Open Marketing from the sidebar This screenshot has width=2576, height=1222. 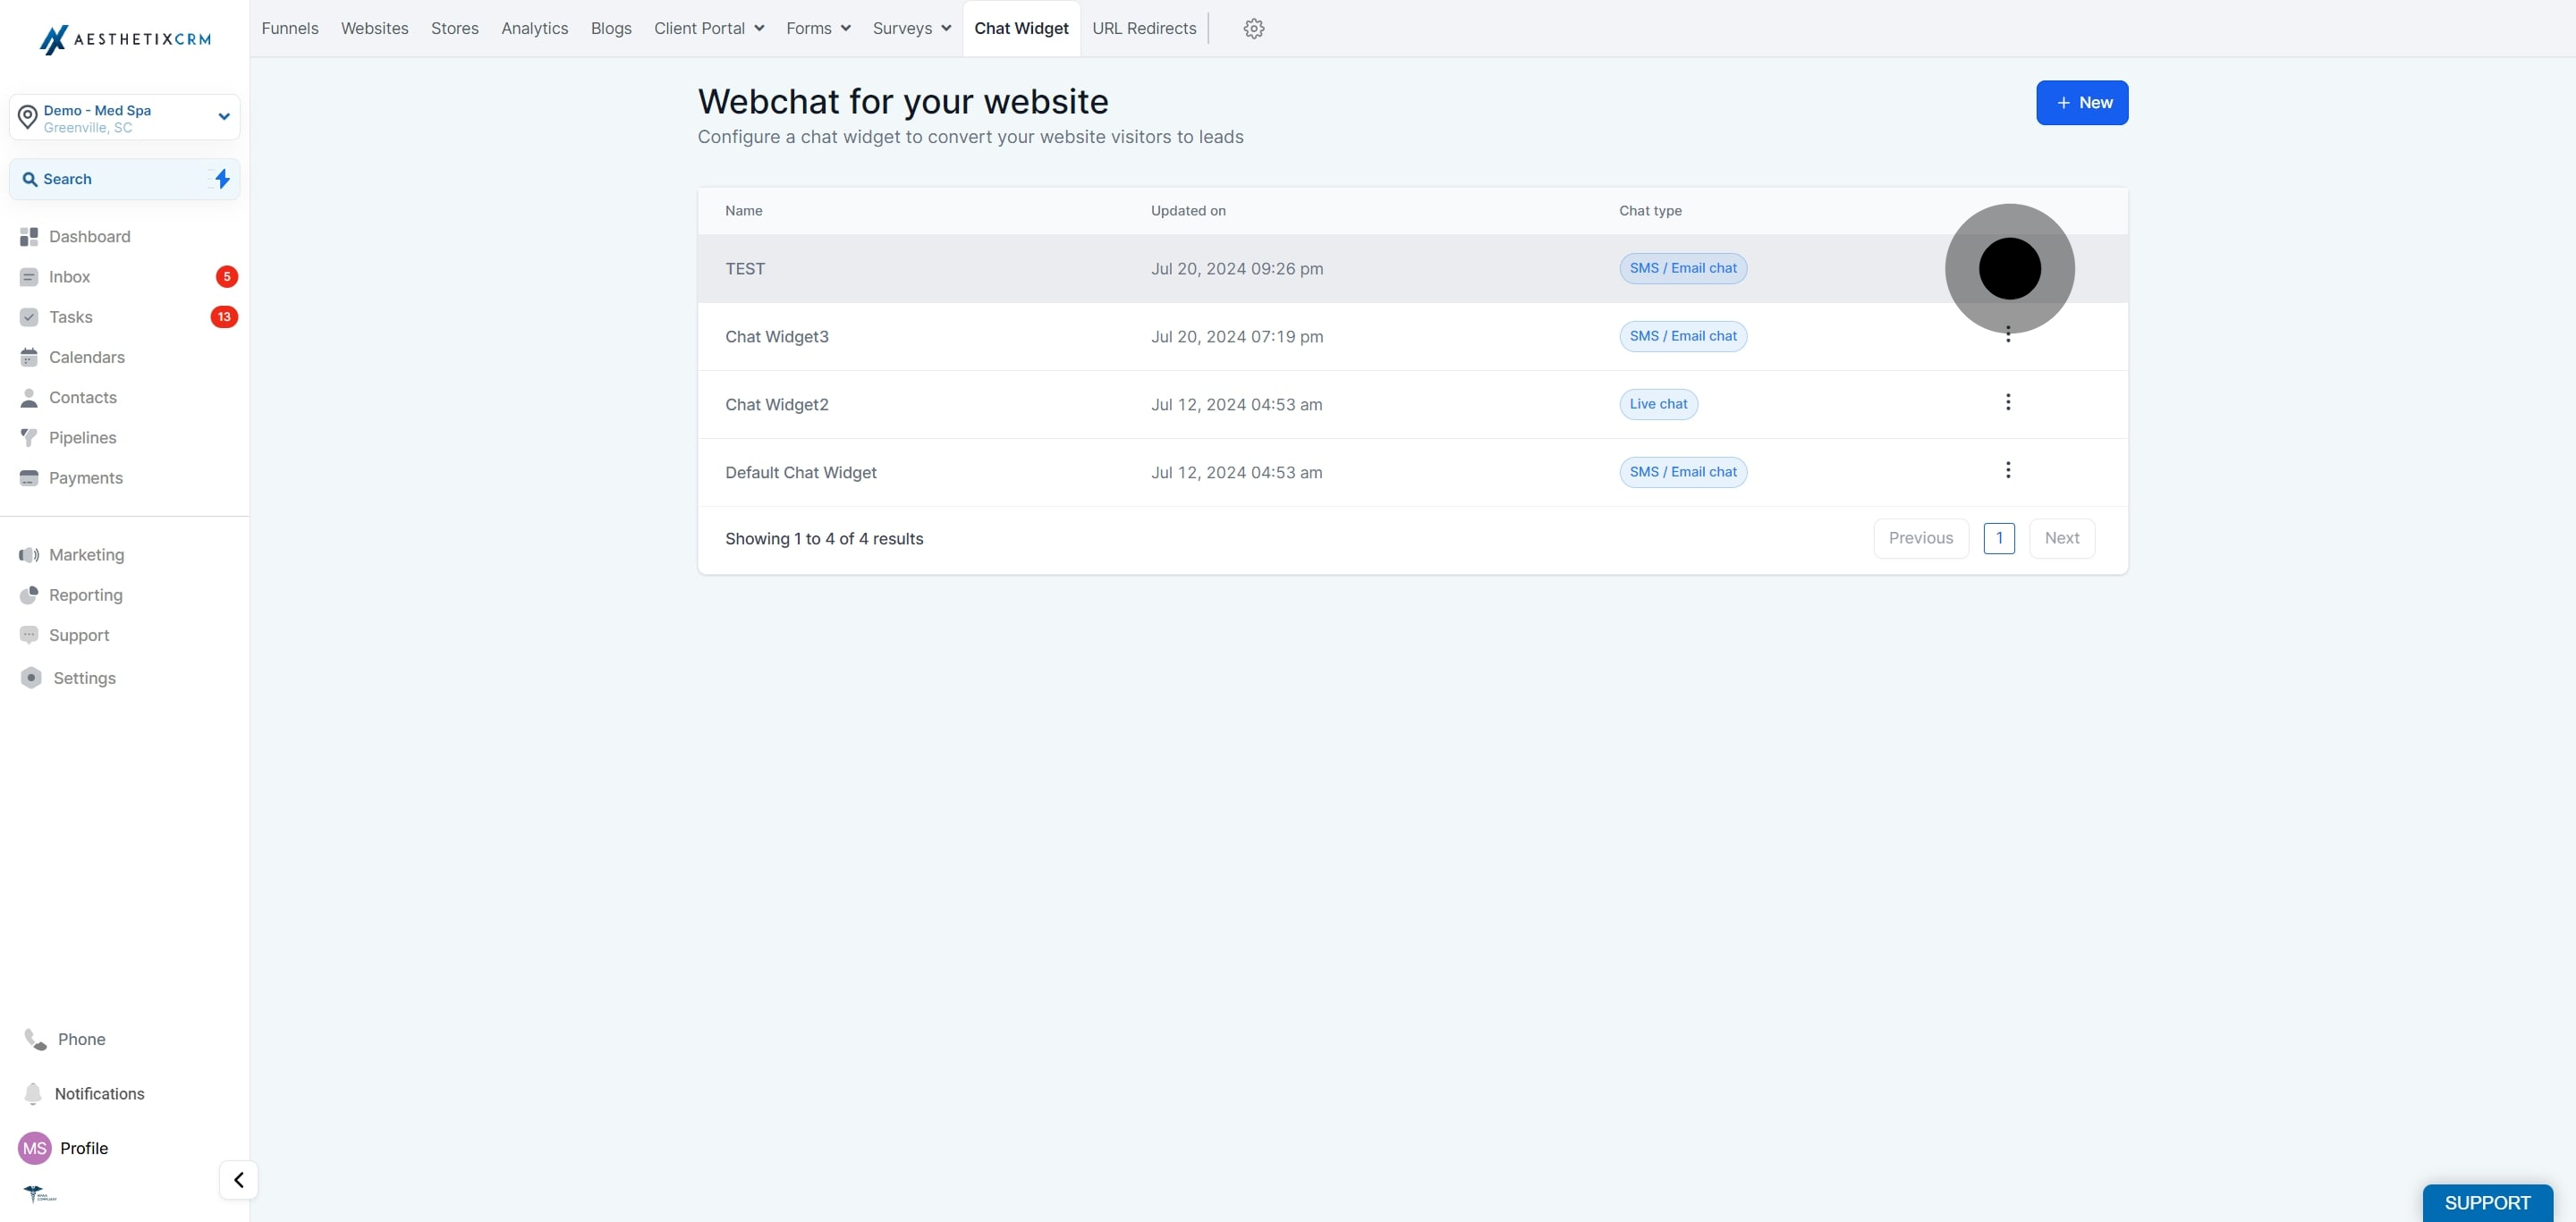tap(86, 554)
